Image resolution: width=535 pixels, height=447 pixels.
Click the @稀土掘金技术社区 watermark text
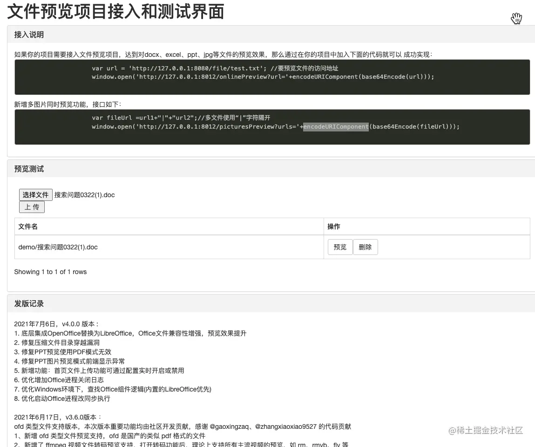pos(486,431)
